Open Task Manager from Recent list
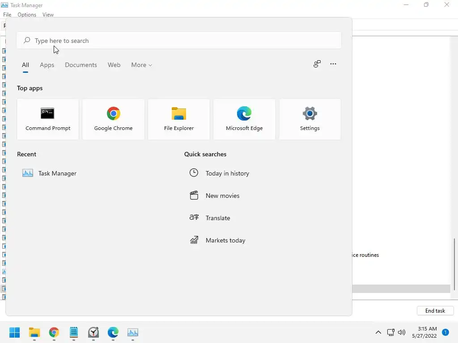The width and height of the screenshot is (458, 343). click(x=50, y=173)
